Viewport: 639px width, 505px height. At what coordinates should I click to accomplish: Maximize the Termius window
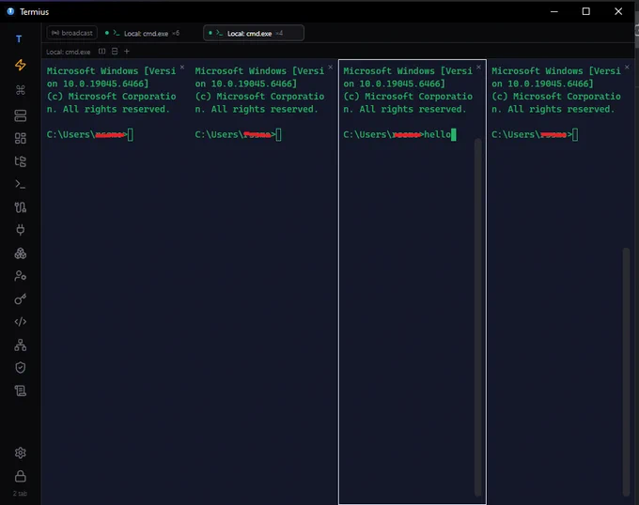tap(586, 11)
